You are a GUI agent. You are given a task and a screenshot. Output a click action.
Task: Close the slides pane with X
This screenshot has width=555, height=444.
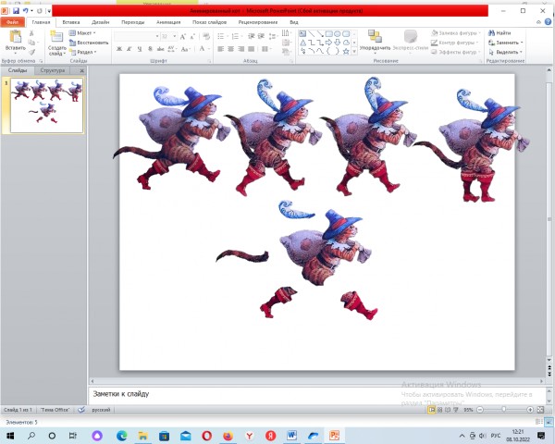click(x=81, y=71)
